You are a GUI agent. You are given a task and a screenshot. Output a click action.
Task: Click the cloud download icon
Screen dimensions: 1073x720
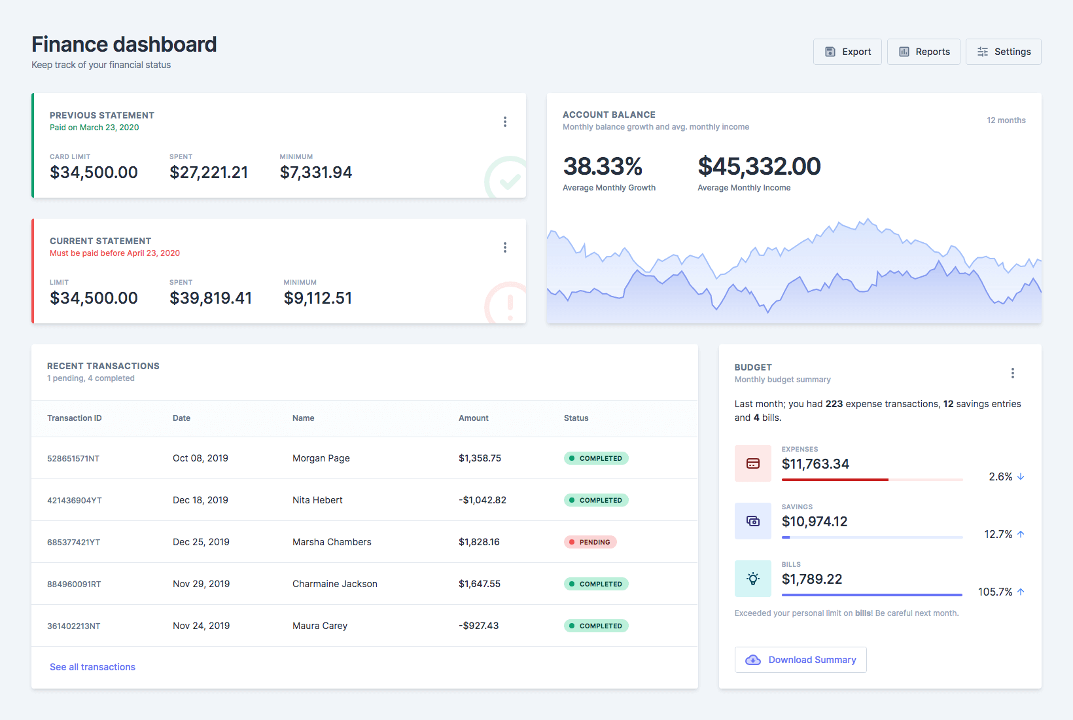753,660
